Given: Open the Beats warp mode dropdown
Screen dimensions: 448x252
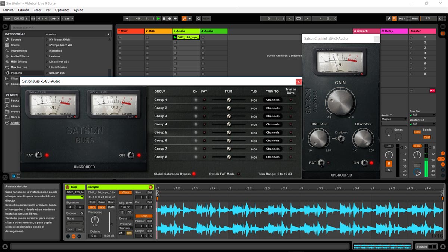Looking at the screenshot, I should point(125,218).
